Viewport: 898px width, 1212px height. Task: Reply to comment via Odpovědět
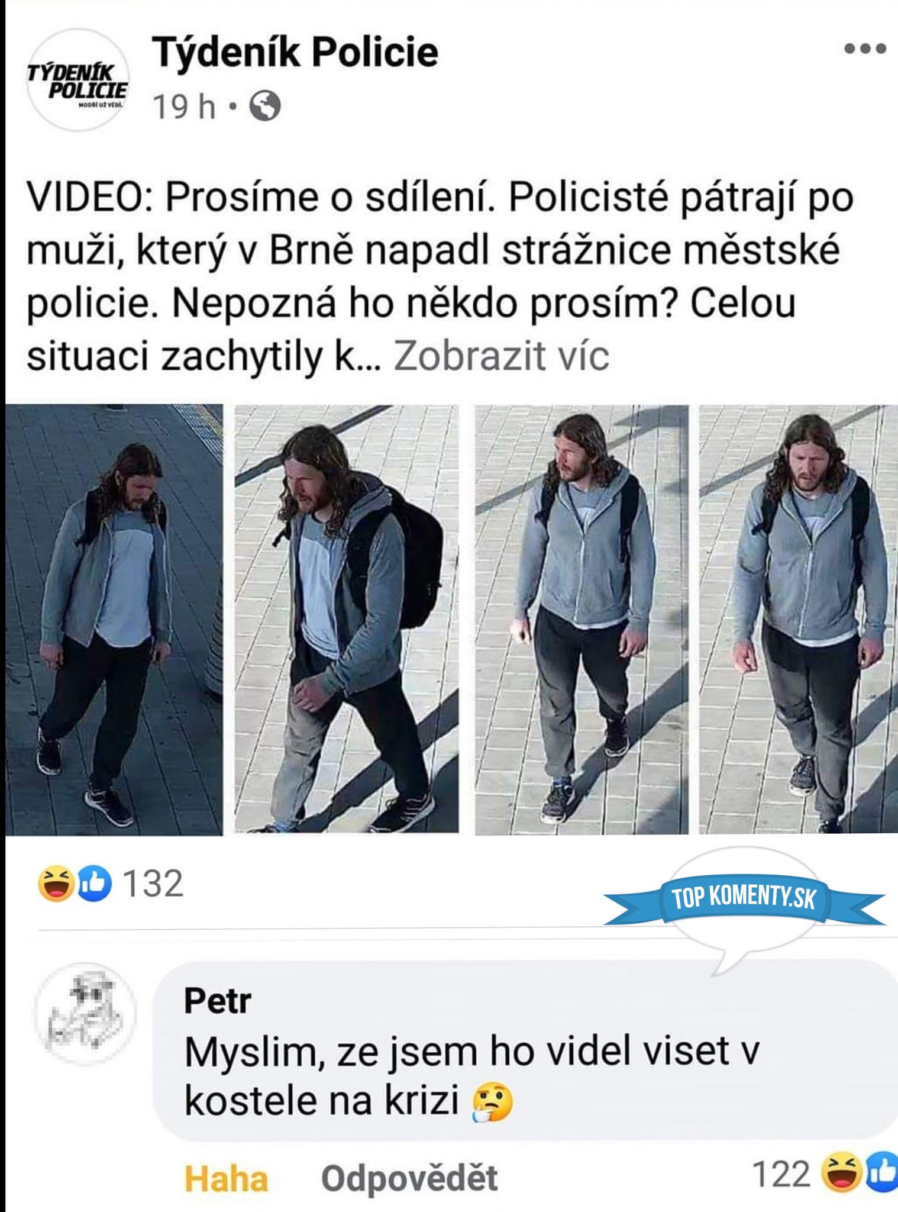click(409, 1178)
